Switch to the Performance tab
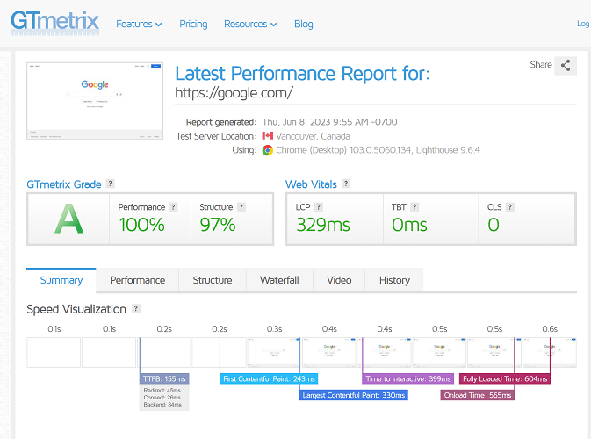Image resolution: width=591 pixels, height=439 pixels. [138, 280]
